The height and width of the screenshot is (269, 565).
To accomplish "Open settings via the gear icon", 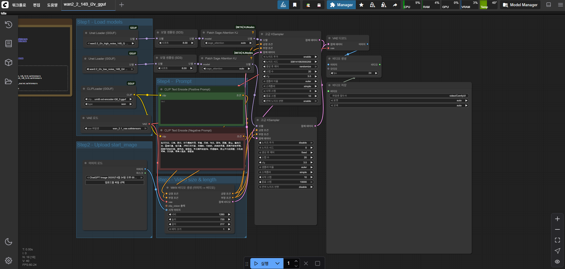I will (x=9, y=260).
